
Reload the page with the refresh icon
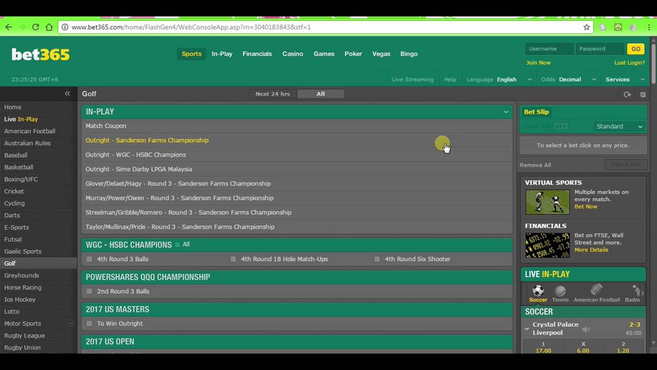tap(35, 27)
